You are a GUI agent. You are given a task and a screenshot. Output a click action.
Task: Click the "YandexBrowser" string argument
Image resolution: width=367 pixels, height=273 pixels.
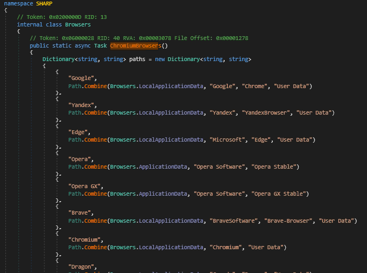pos(266,112)
